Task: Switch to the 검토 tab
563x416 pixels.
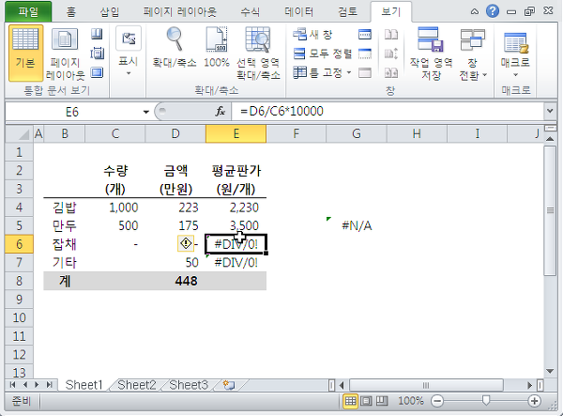Action: pos(347,12)
